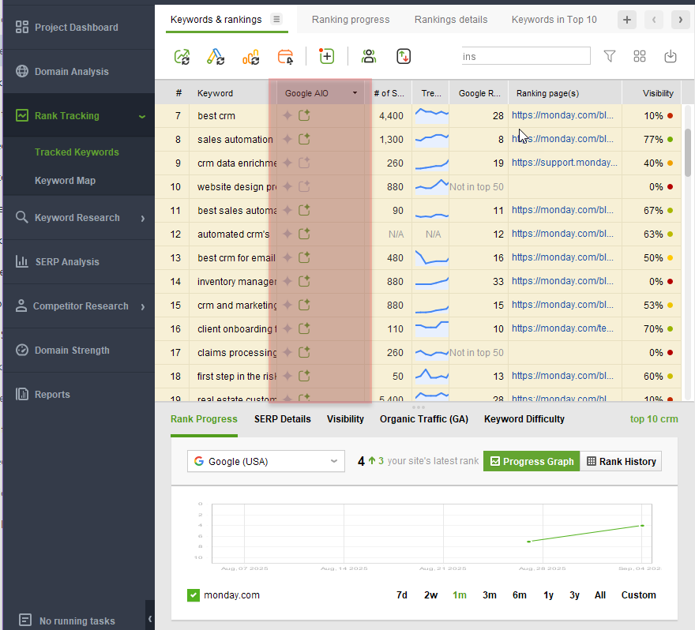Click the No running tasks icon

click(25, 620)
